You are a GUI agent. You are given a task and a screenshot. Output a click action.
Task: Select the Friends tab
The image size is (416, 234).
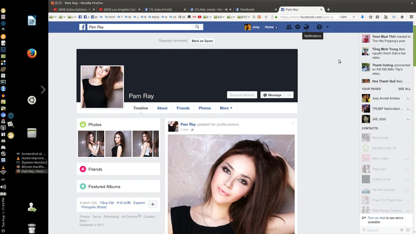pos(183,108)
